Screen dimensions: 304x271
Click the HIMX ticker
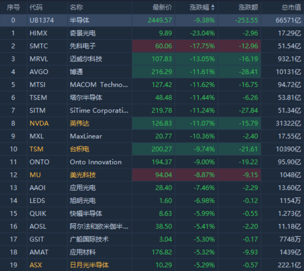(x=38, y=33)
